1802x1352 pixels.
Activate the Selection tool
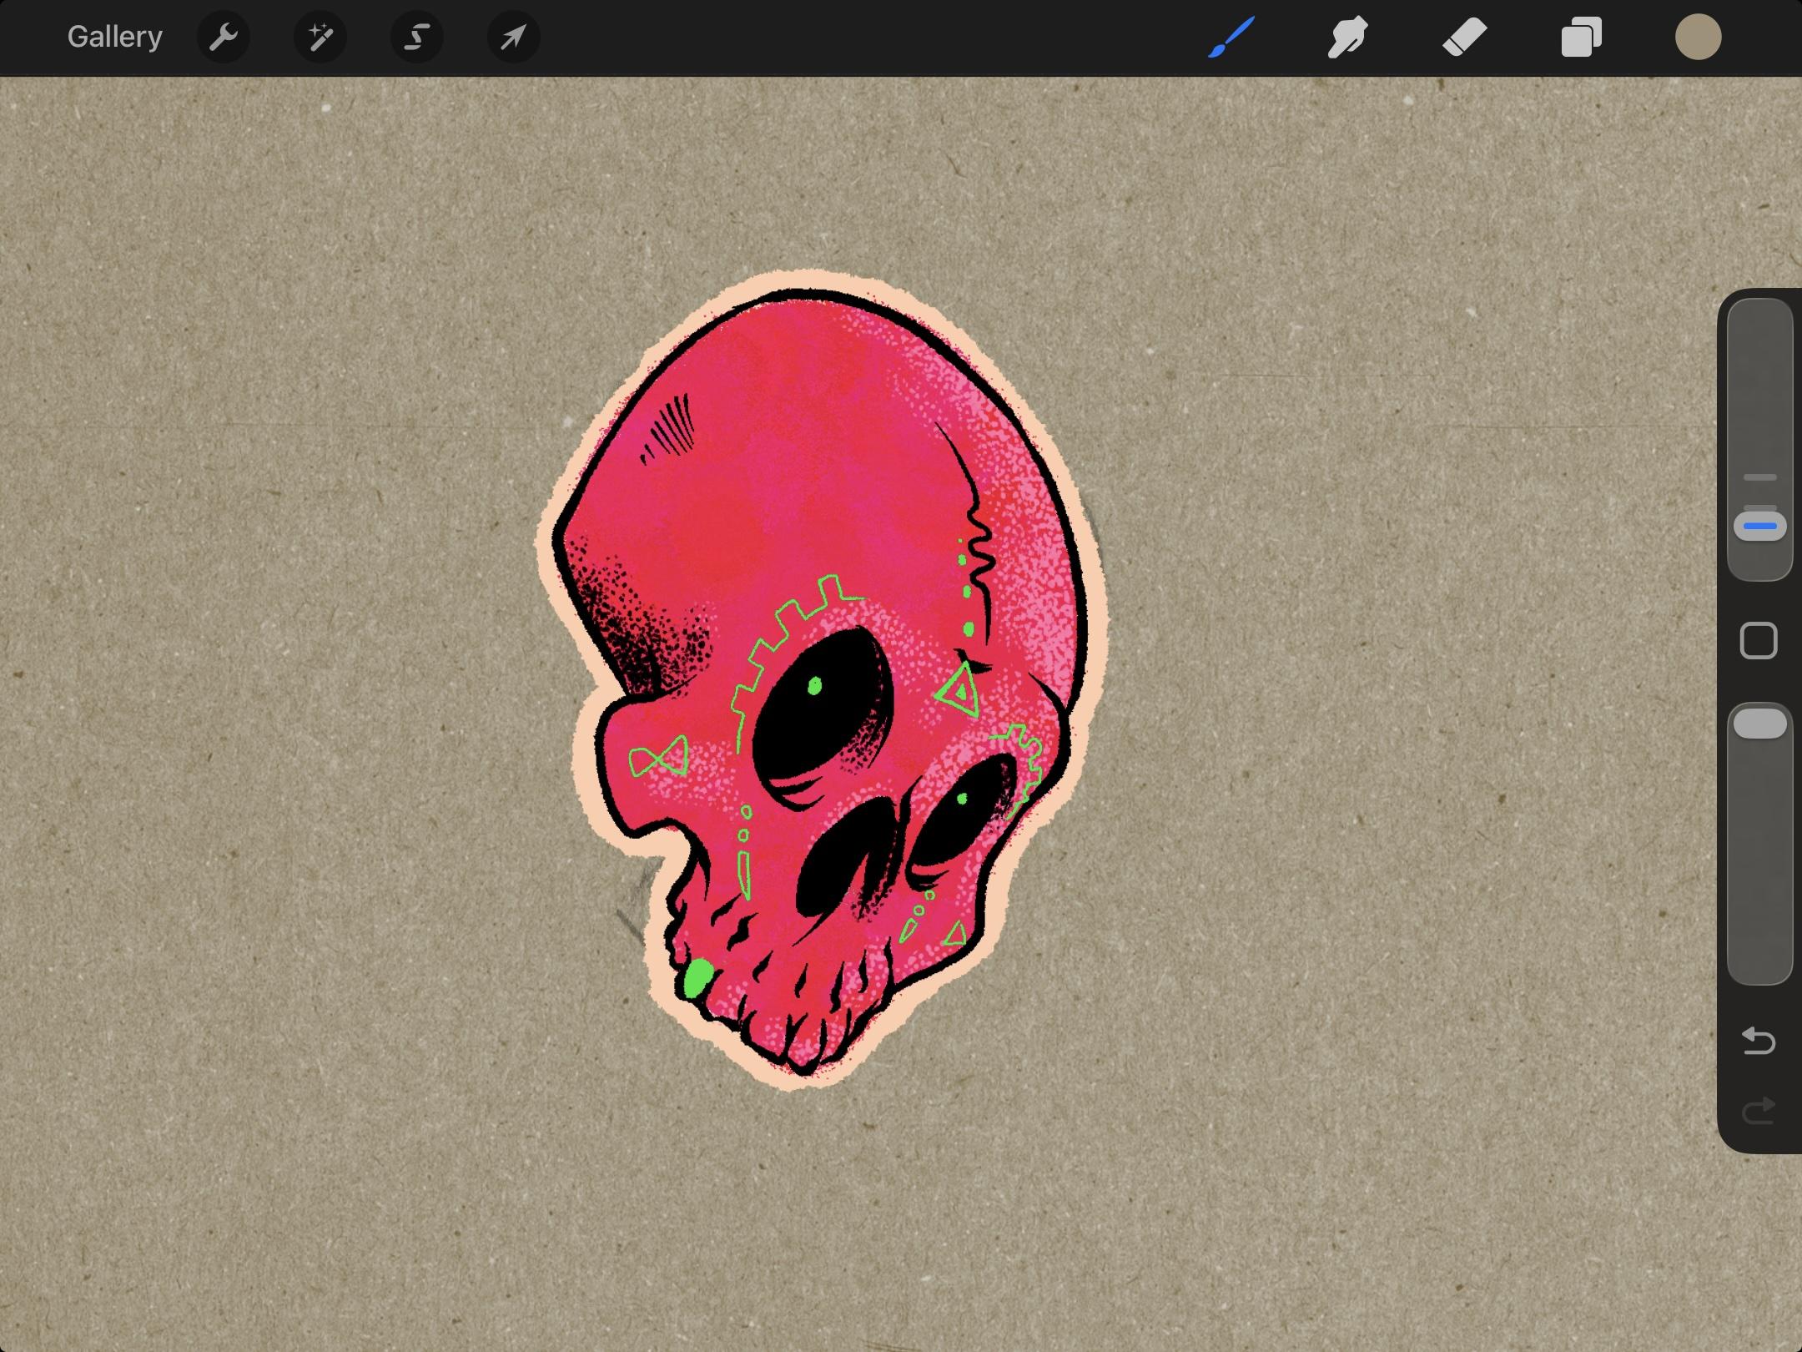(x=417, y=37)
